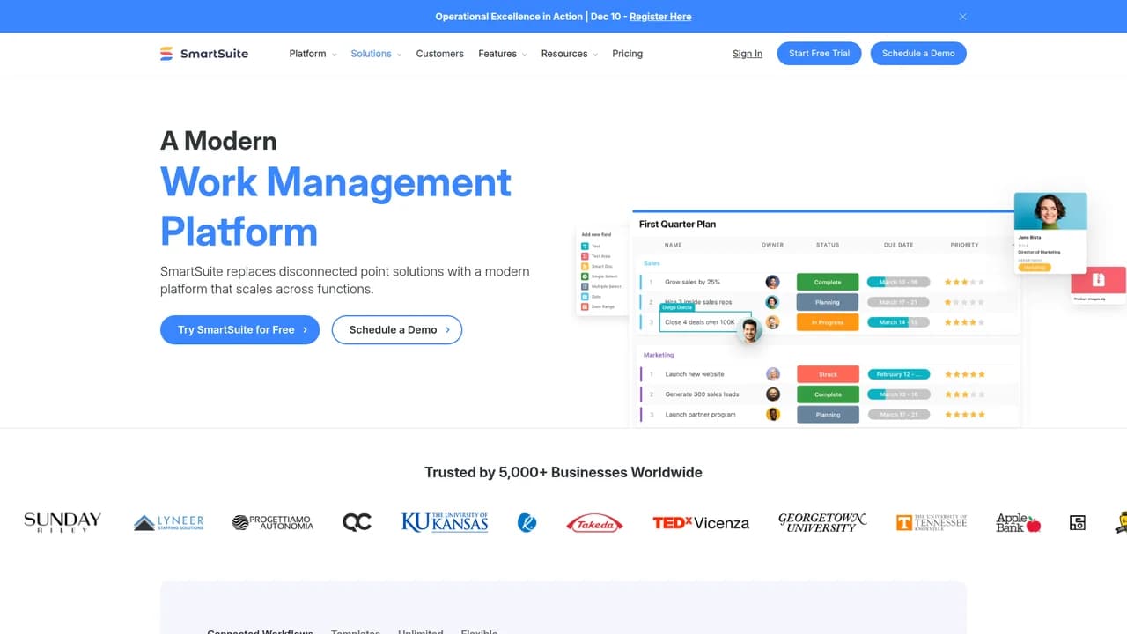Expand the Resources dropdown menu

tap(570, 54)
